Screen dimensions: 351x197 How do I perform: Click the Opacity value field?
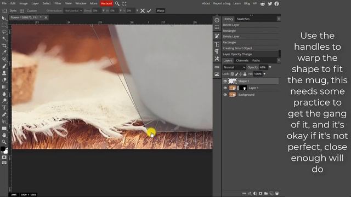click(x=263, y=67)
